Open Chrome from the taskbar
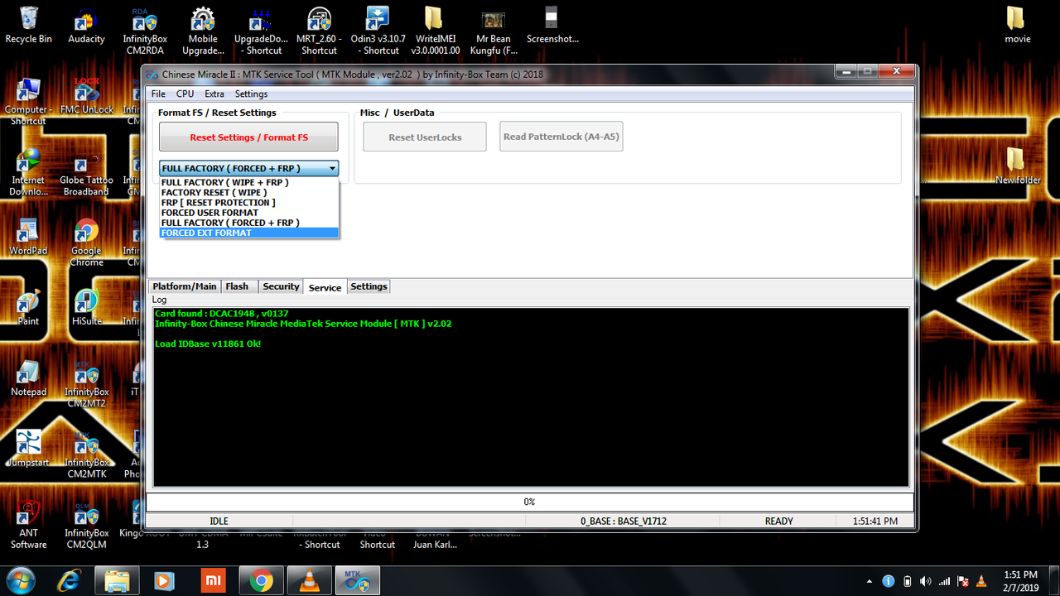 click(x=261, y=580)
